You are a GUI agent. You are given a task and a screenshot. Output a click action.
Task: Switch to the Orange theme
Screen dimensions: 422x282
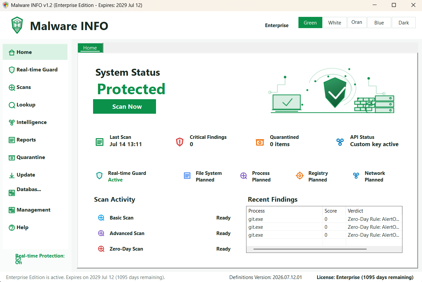tap(357, 22)
